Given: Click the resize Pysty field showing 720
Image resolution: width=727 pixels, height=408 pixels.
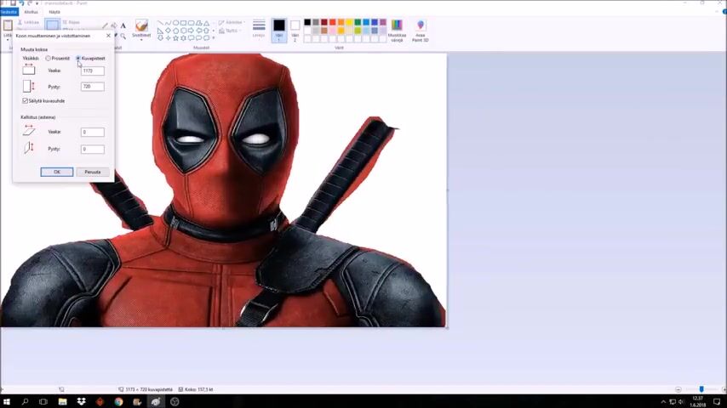Looking at the screenshot, I should pos(92,87).
